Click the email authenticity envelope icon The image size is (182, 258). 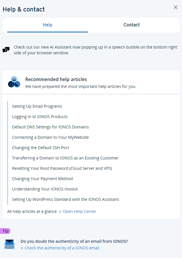coord(9,244)
